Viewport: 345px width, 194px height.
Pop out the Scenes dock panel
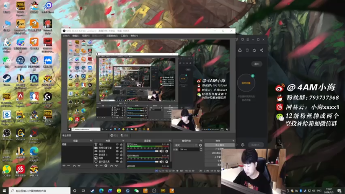coord(91,141)
